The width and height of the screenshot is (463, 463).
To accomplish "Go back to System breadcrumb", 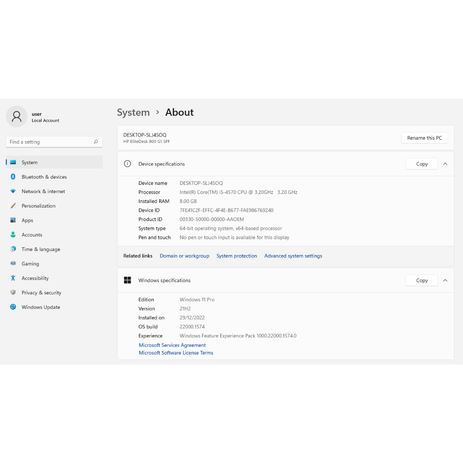I will (x=133, y=113).
